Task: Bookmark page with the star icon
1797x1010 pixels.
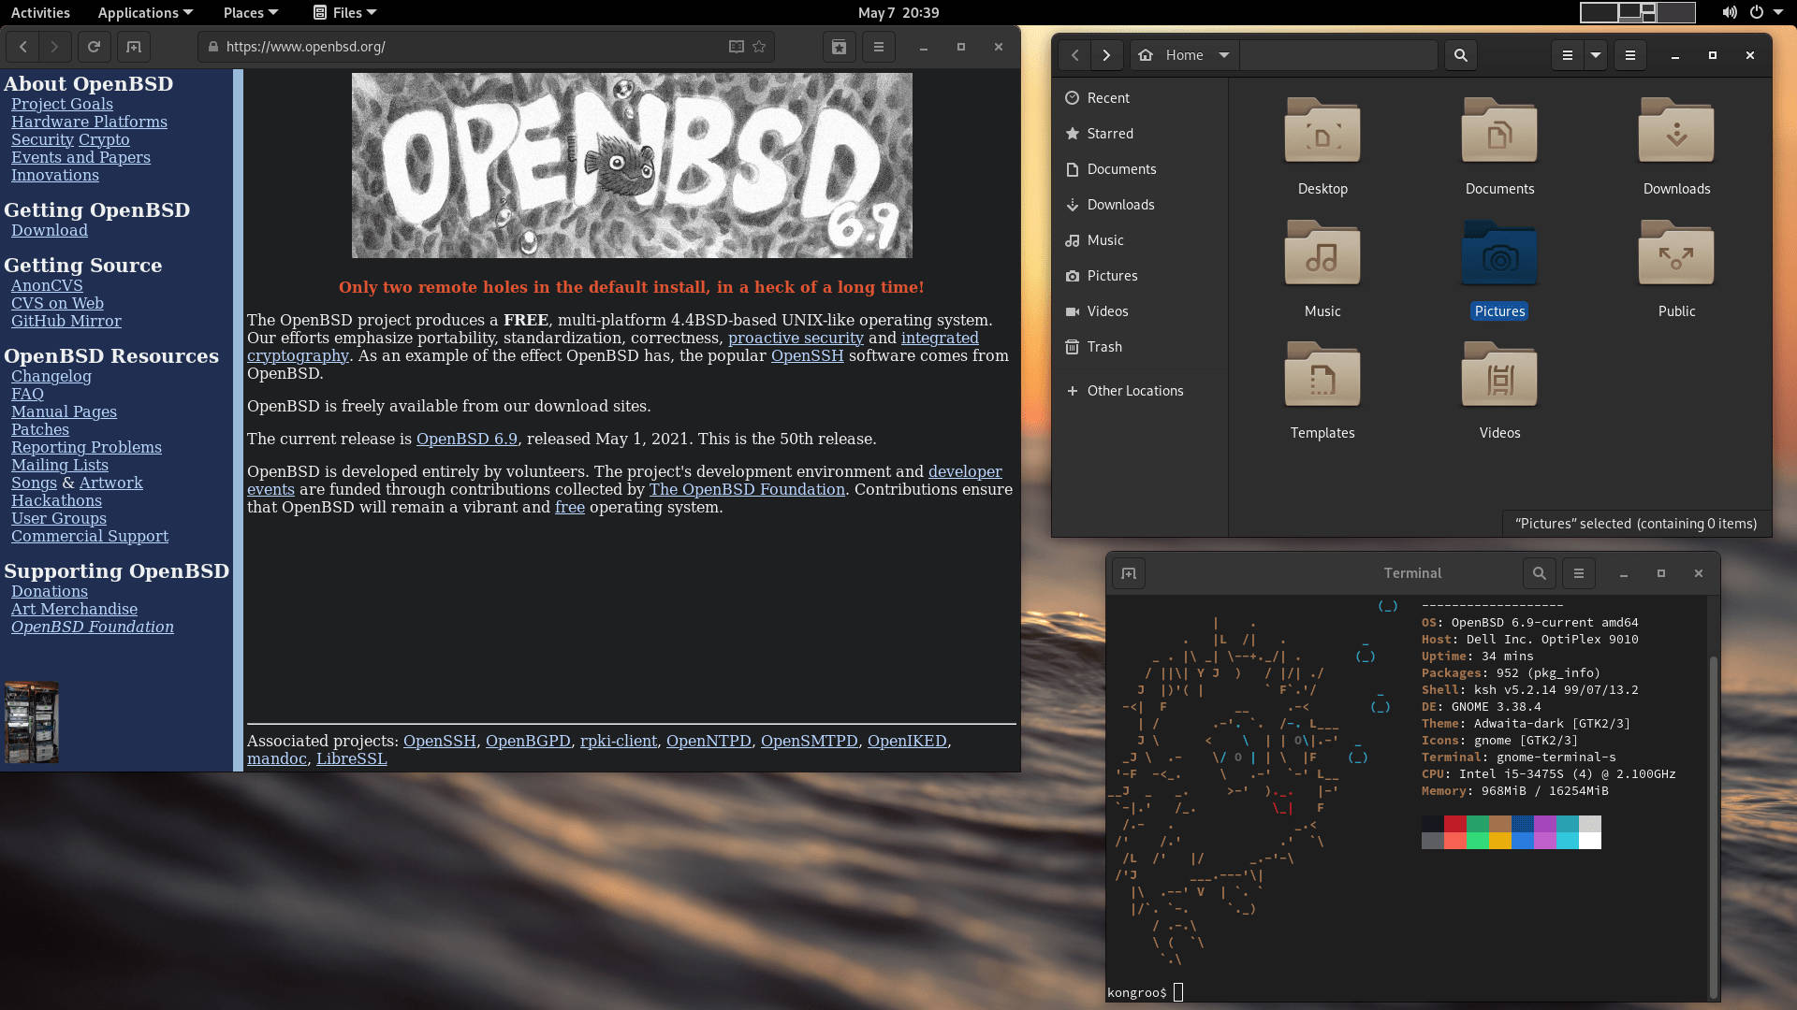Action: tap(759, 47)
